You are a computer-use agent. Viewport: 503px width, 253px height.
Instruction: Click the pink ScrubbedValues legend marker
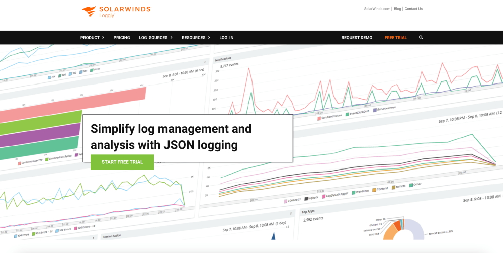pos(319,118)
